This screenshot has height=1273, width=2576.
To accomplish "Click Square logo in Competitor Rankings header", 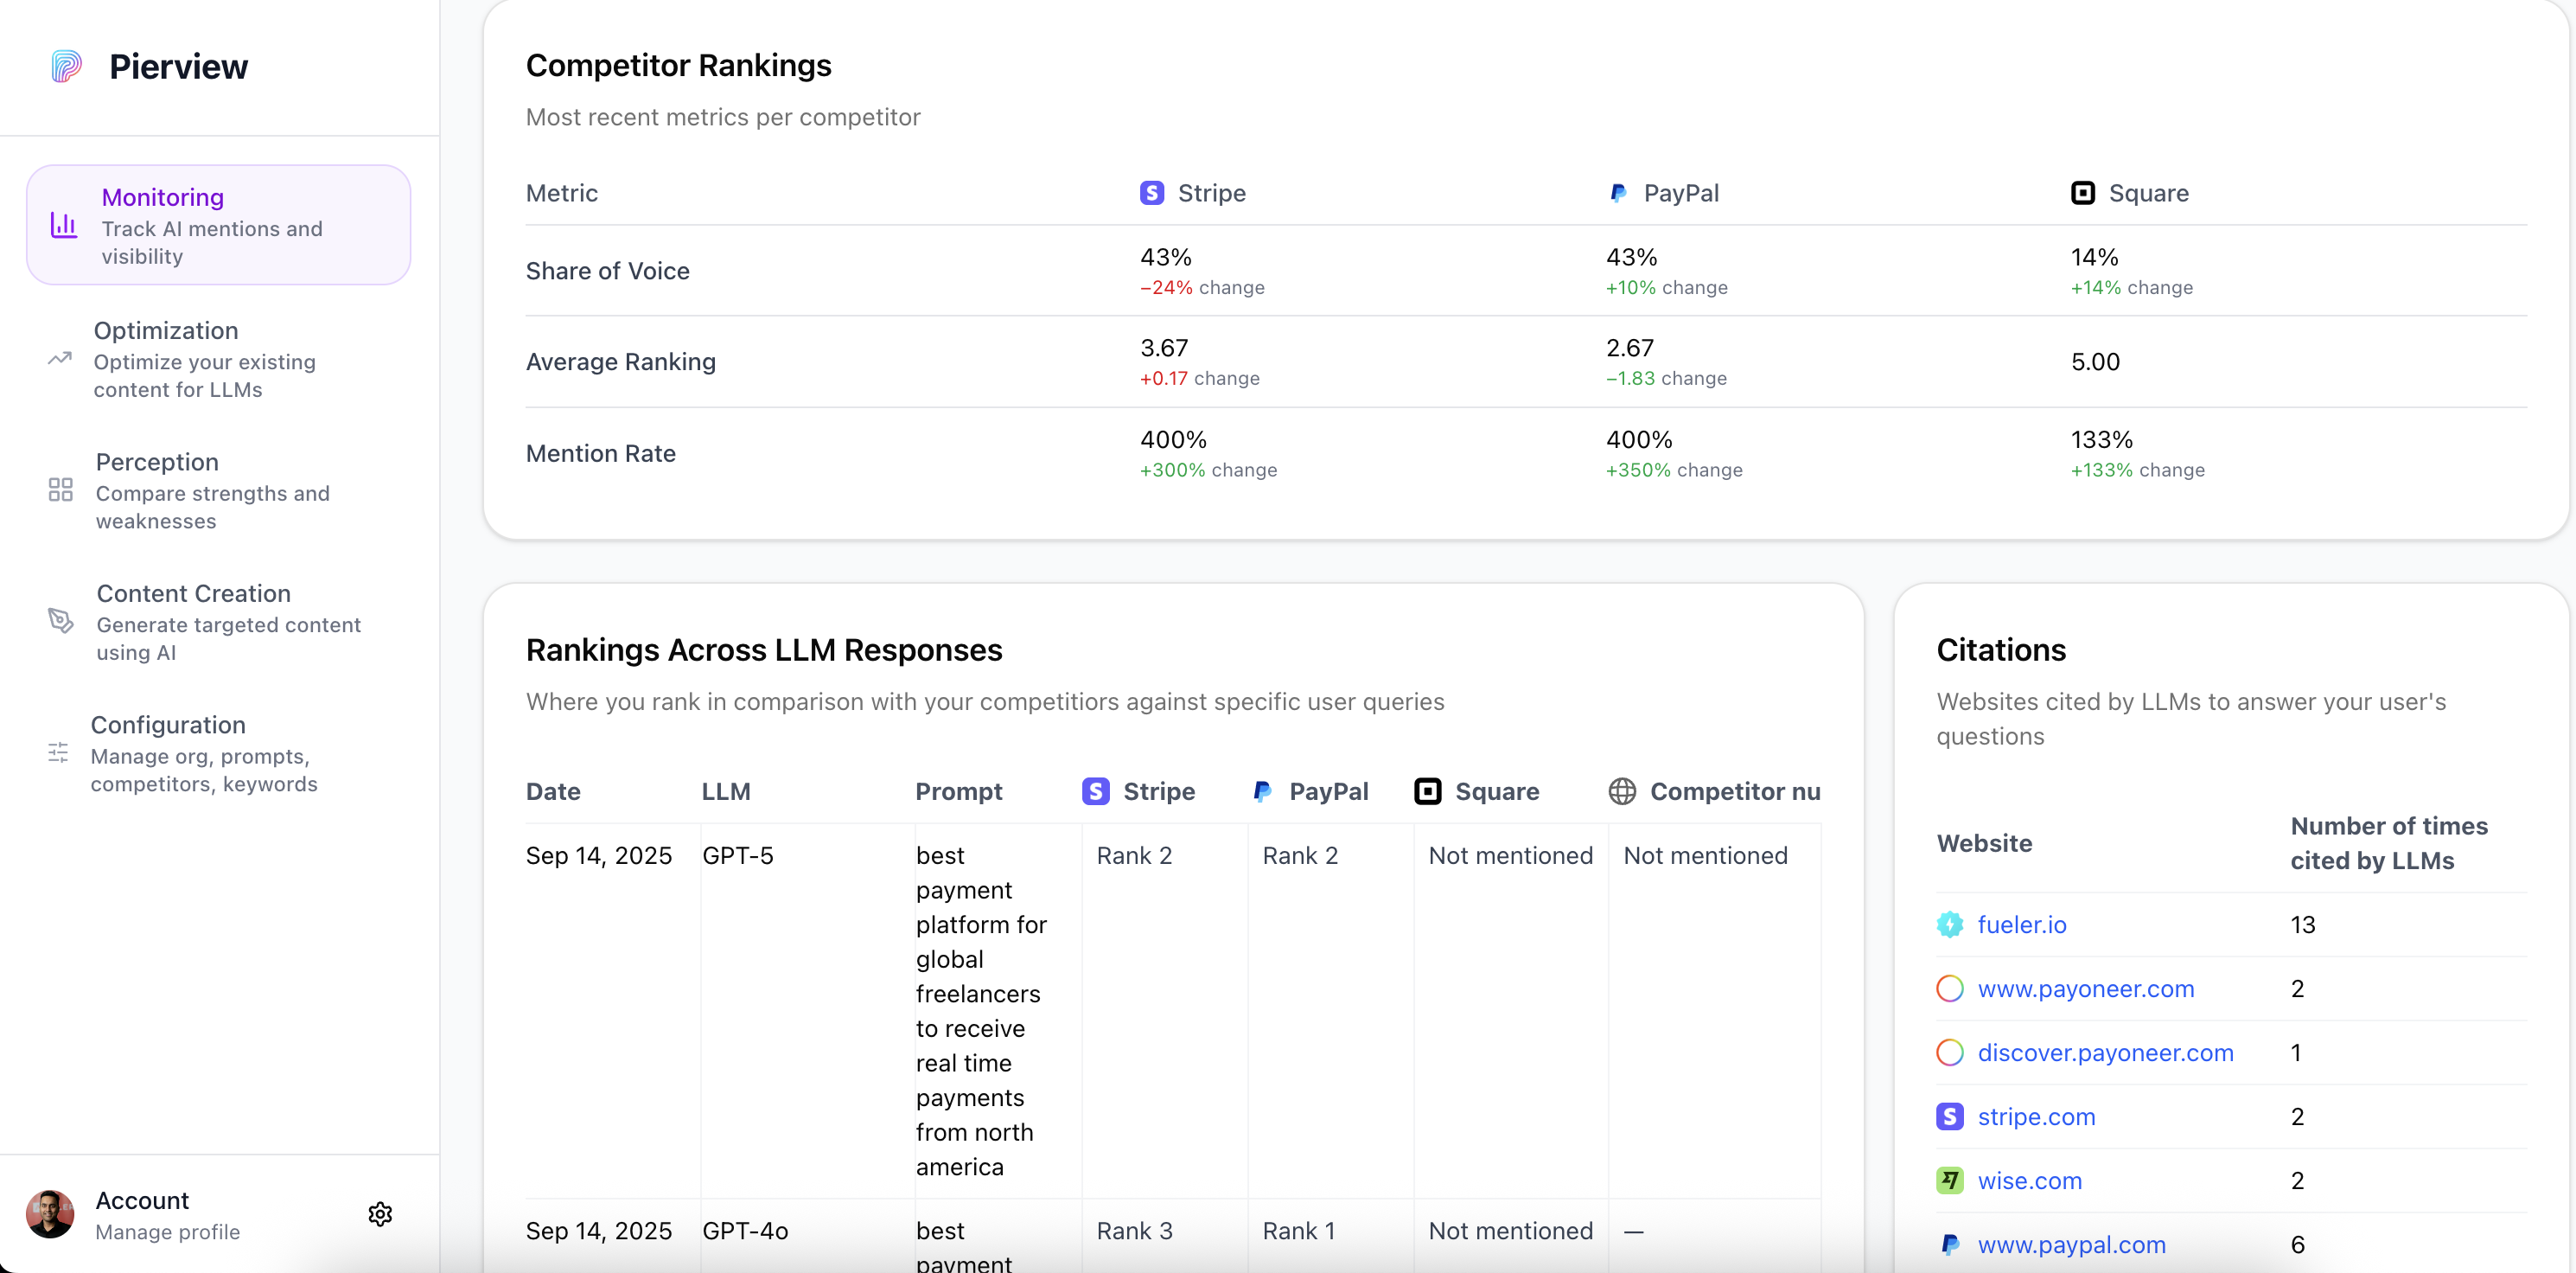I will pyautogui.click(x=2082, y=193).
